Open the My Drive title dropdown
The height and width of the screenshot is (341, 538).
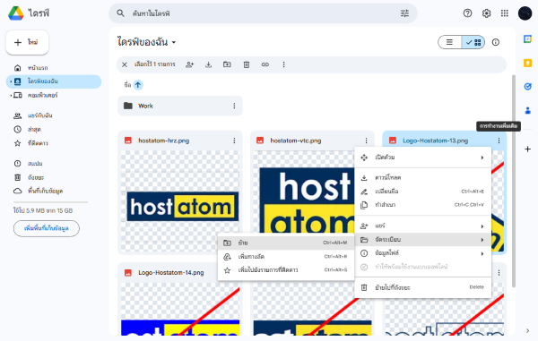click(146, 42)
